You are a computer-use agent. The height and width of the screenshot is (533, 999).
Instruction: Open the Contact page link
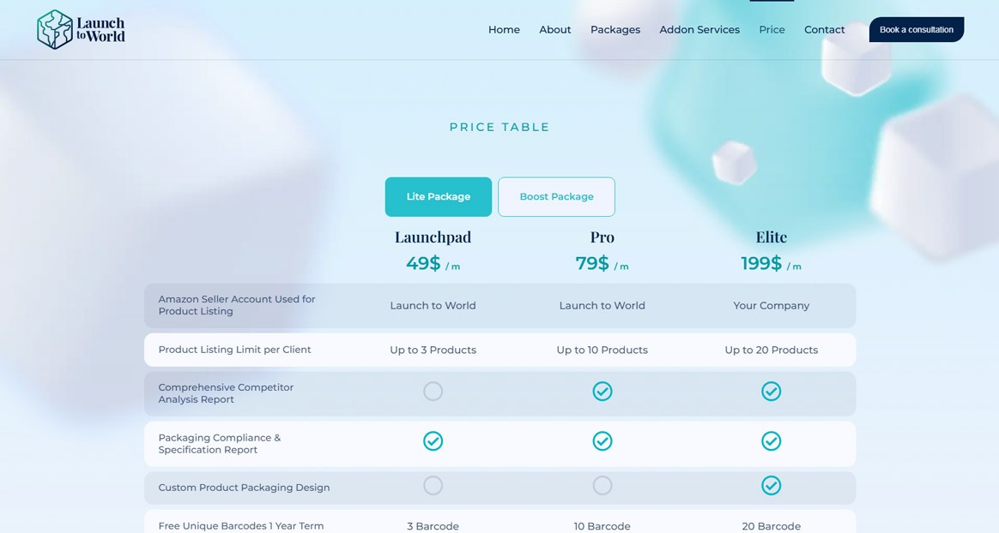pyautogui.click(x=824, y=30)
